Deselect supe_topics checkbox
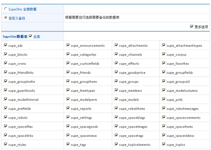The width and height of the screenshot is (211, 150). pos(164,144)
